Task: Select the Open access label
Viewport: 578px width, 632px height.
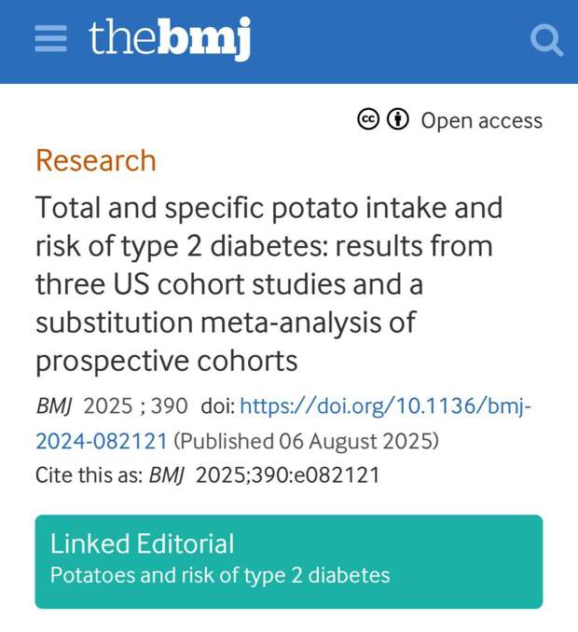Action: (x=482, y=121)
